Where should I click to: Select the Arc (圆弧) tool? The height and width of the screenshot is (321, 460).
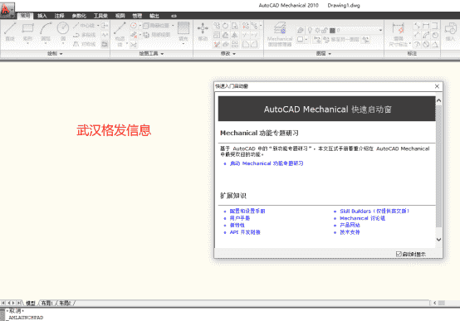tap(46, 32)
